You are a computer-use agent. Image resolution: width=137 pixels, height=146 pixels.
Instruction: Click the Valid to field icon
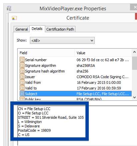(x=22, y=88)
